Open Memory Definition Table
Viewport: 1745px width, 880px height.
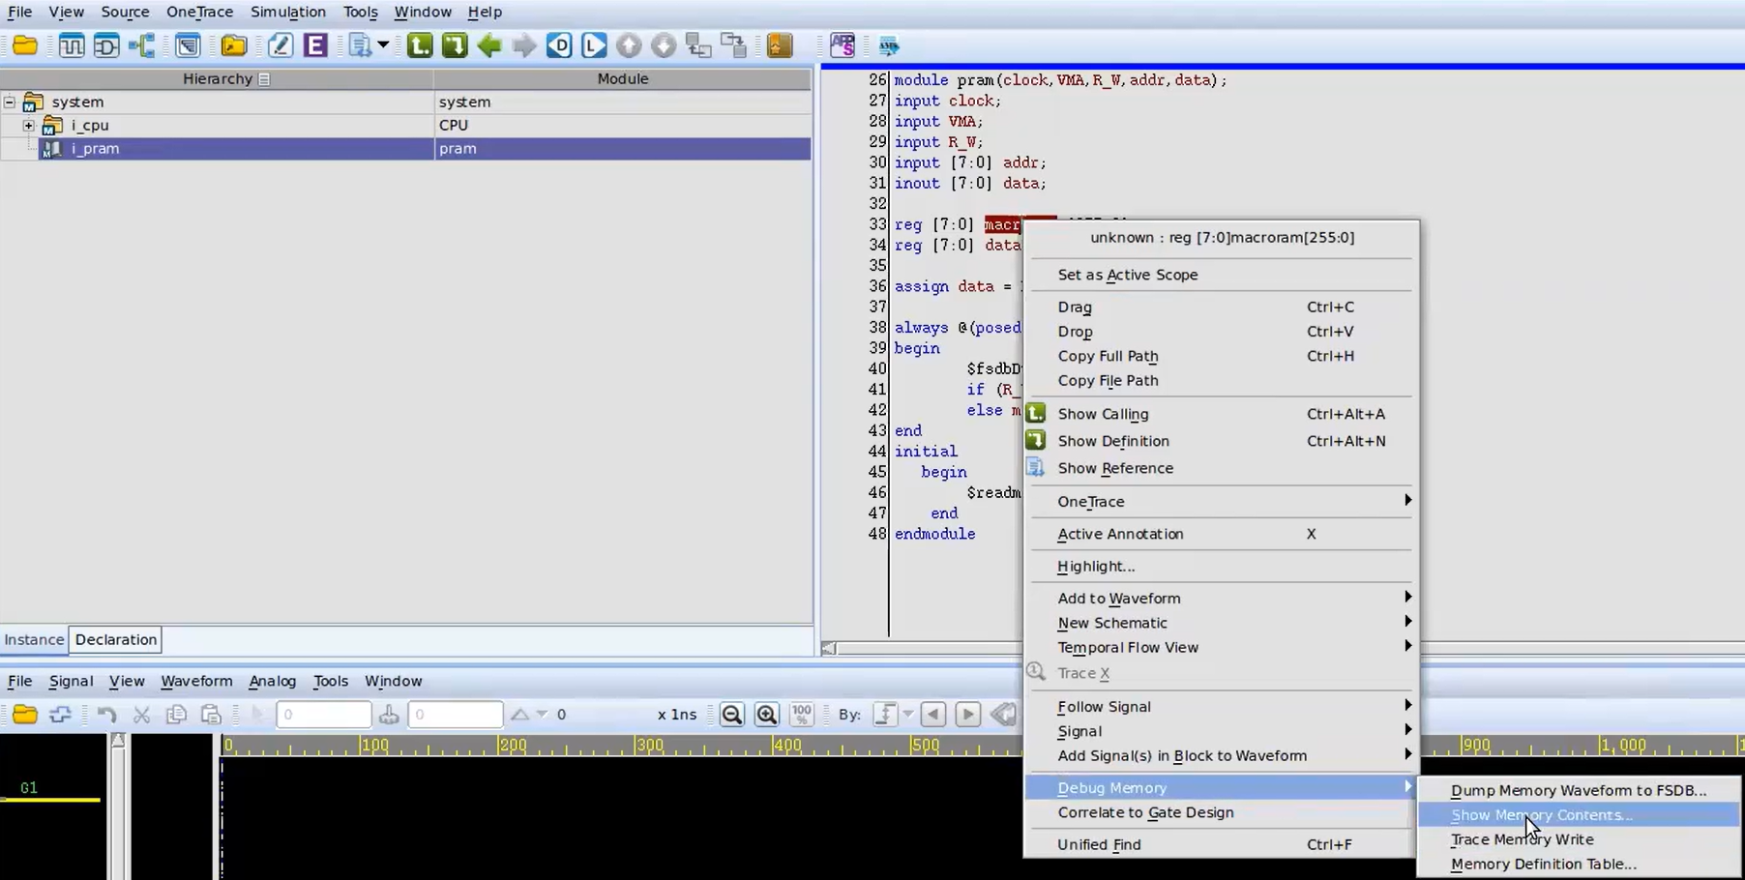1579,865
